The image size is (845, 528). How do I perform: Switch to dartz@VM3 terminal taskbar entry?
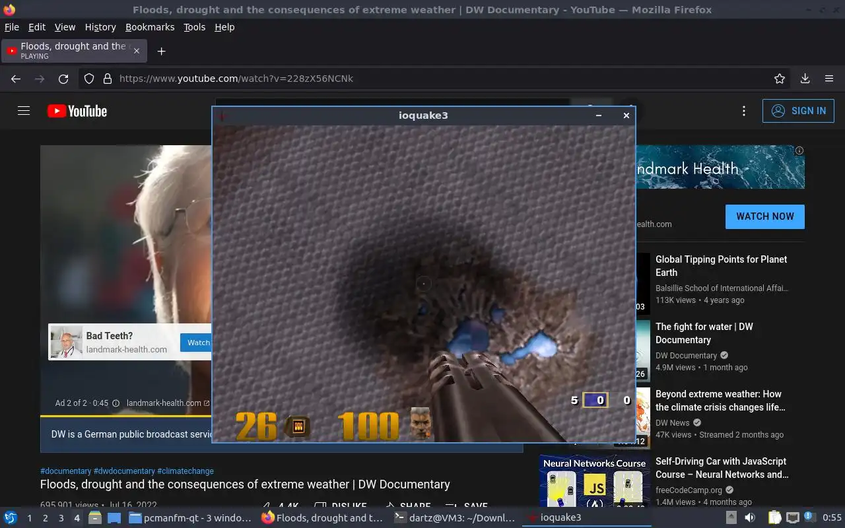pyautogui.click(x=454, y=518)
